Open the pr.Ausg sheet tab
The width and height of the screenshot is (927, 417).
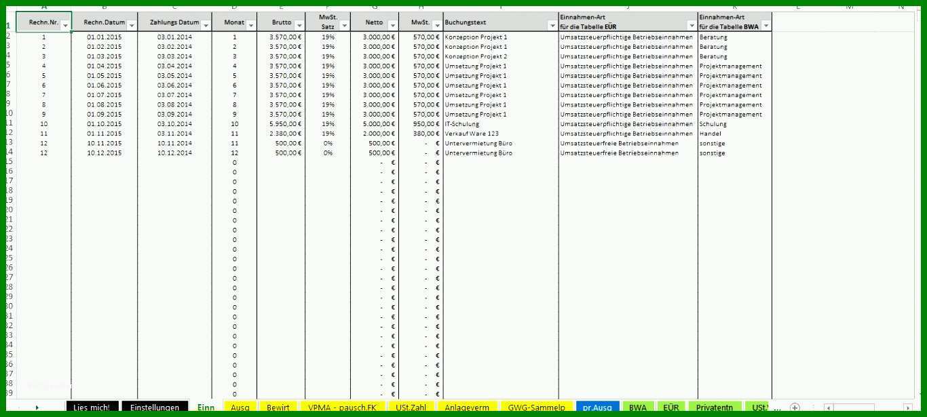597,408
